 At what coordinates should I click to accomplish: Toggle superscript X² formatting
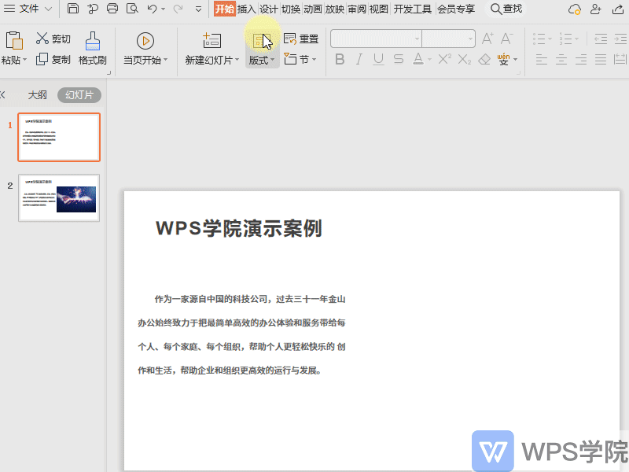445,60
